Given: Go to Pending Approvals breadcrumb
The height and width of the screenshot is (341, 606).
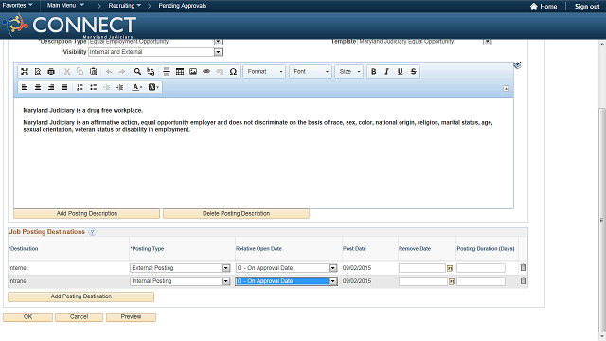Looking at the screenshot, I should 183,6.
